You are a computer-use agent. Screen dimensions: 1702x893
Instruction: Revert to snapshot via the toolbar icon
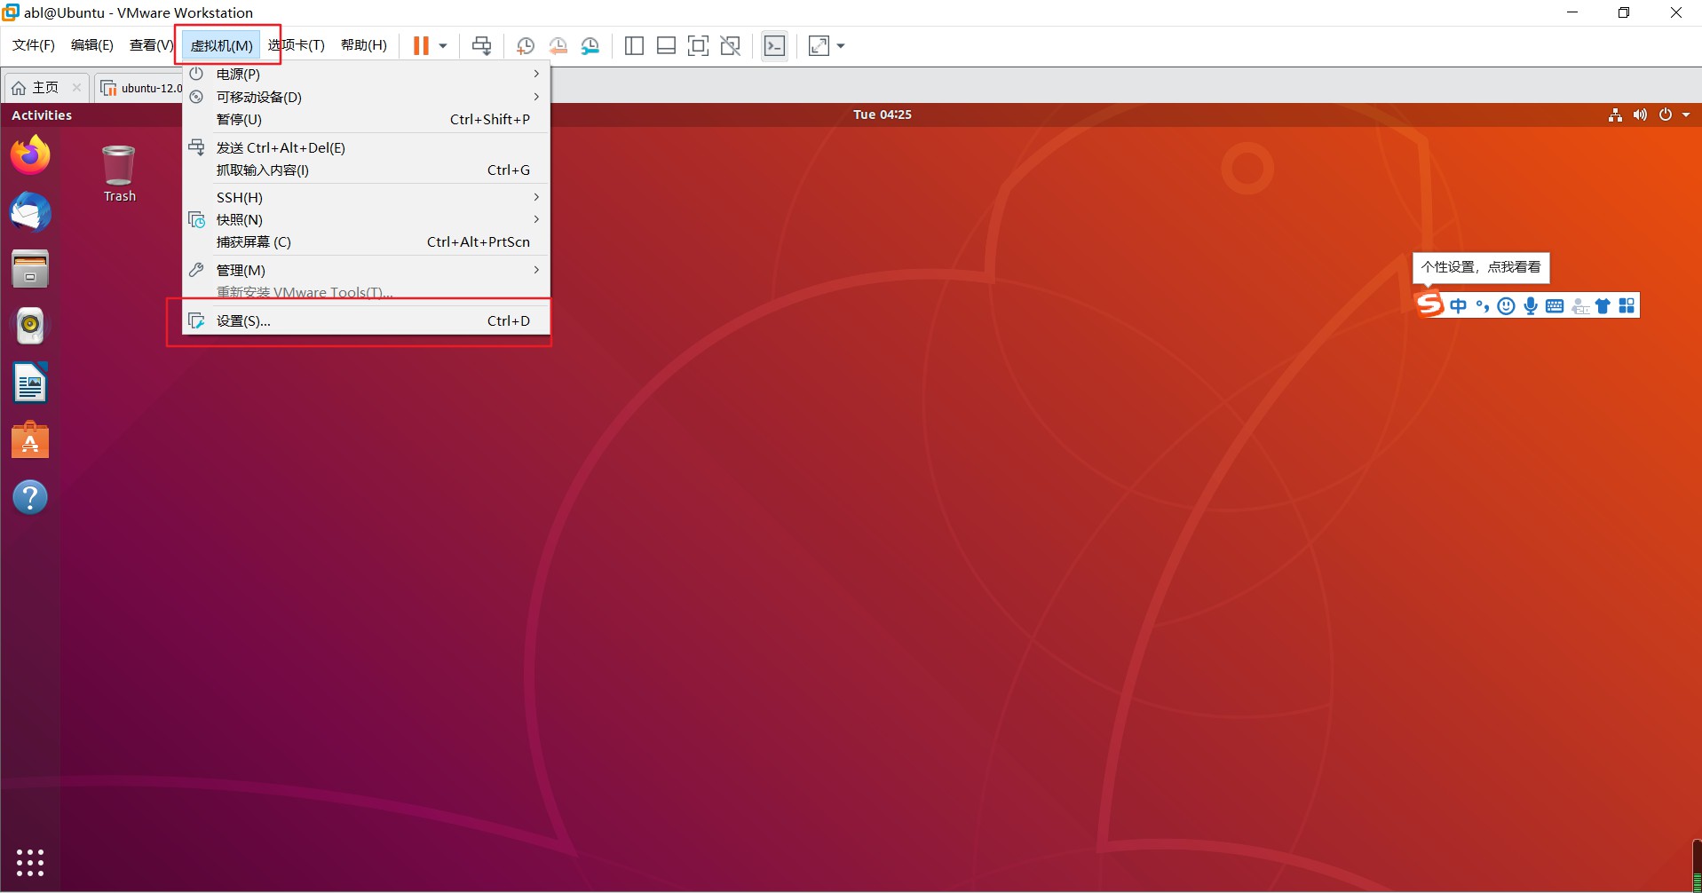coord(558,45)
